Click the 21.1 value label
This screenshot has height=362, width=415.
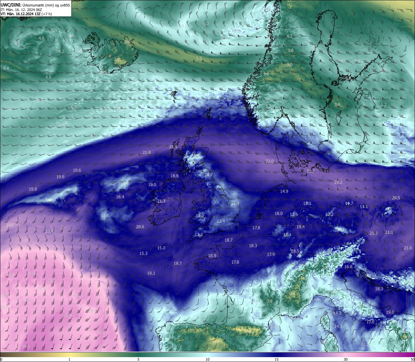(x=389, y=232)
